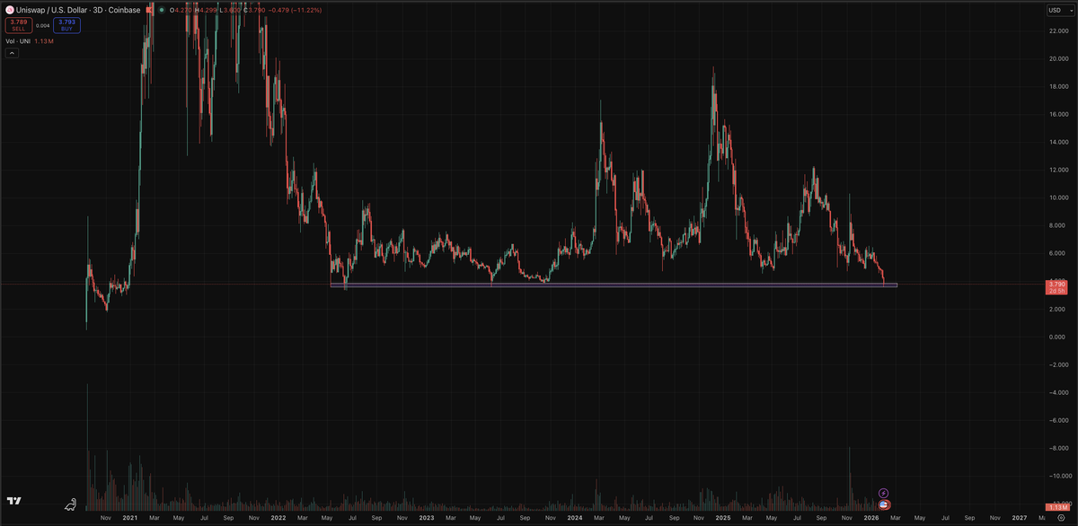This screenshot has width=1078, height=526.
Task: Open the TradingView logo link
Action: (x=14, y=501)
